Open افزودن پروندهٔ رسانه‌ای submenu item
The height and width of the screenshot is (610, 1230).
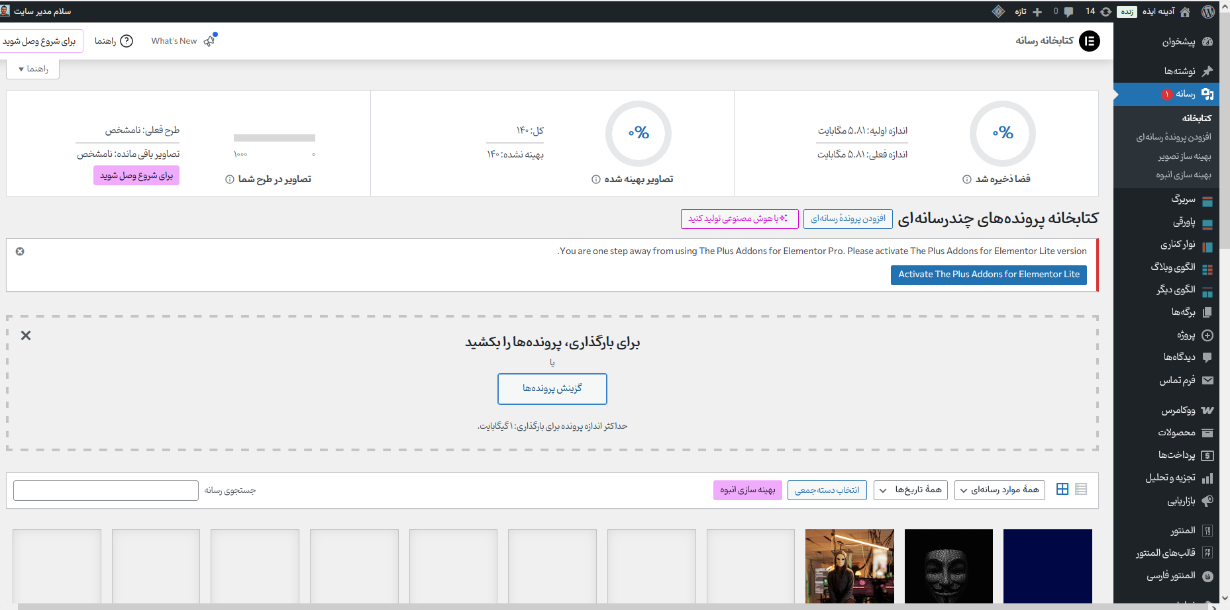pyautogui.click(x=1173, y=137)
